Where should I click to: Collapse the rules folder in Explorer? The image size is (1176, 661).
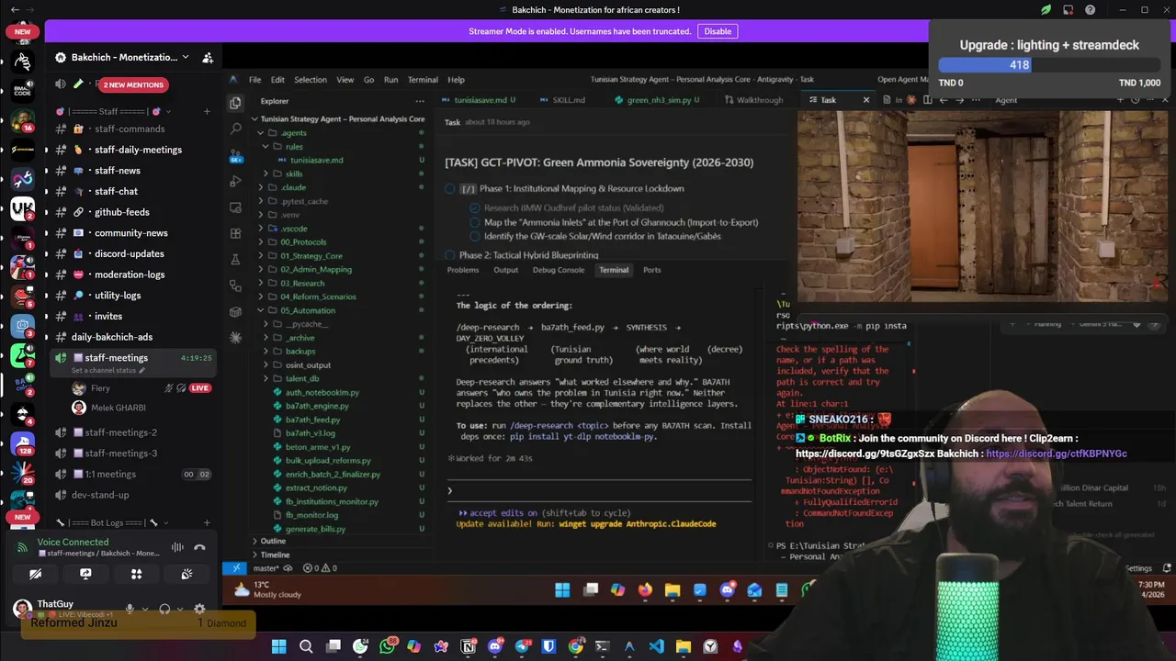pos(266,147)
